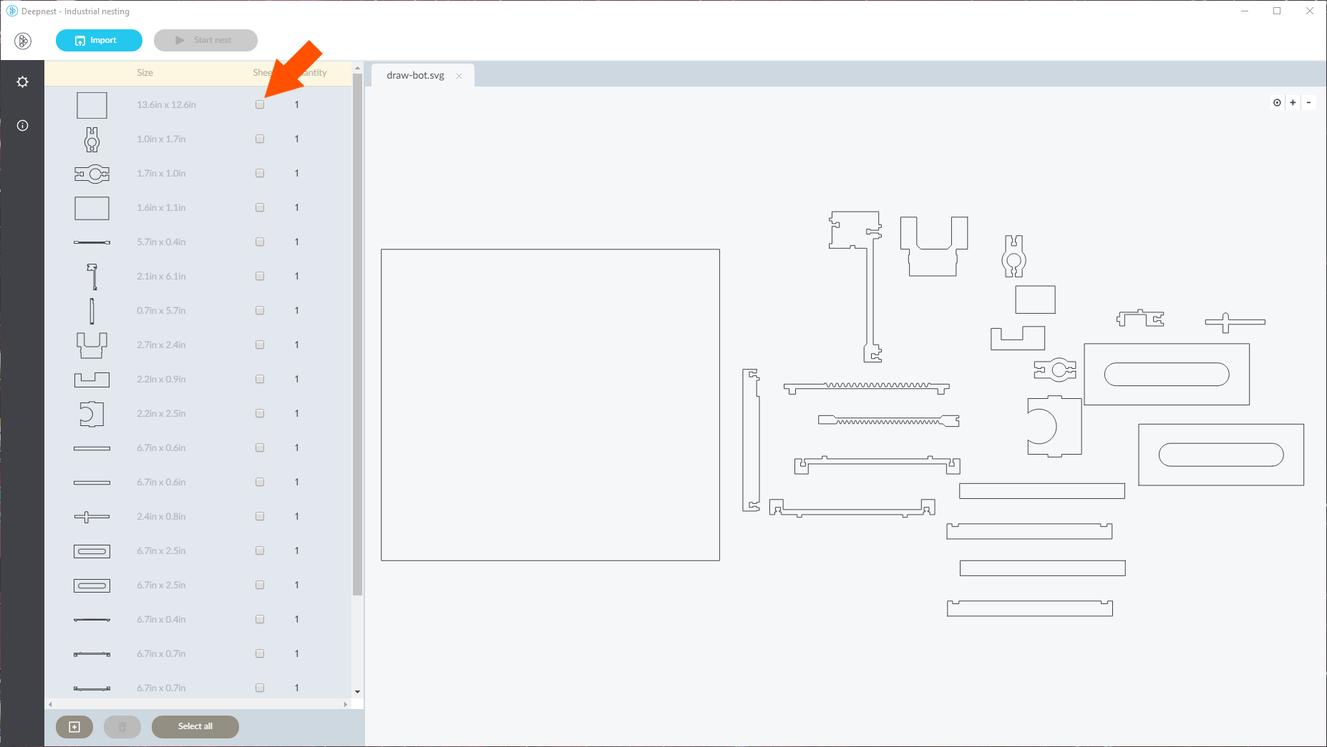The width and height of the screenshot is (1327, 747).
Task: Click the play icon in Start nest button
Action: pos(180,40)
